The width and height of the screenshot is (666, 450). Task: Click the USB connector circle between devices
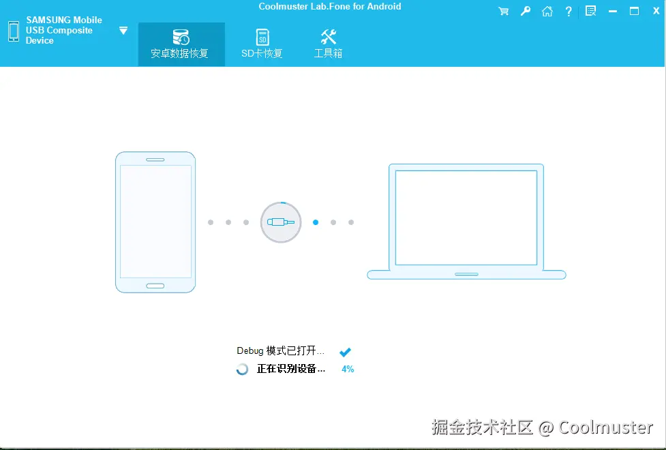click(280, 222)
